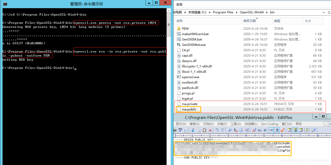Open Find with the magnifier icon
The image size is (331, 165).
[x=230, y=130]
